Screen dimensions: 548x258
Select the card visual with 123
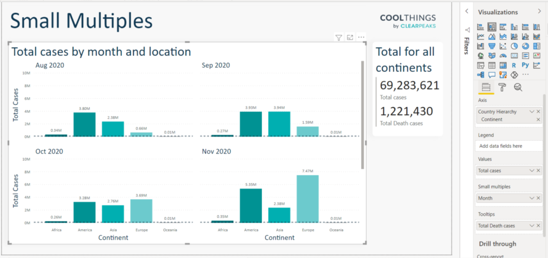click(514, 55)
